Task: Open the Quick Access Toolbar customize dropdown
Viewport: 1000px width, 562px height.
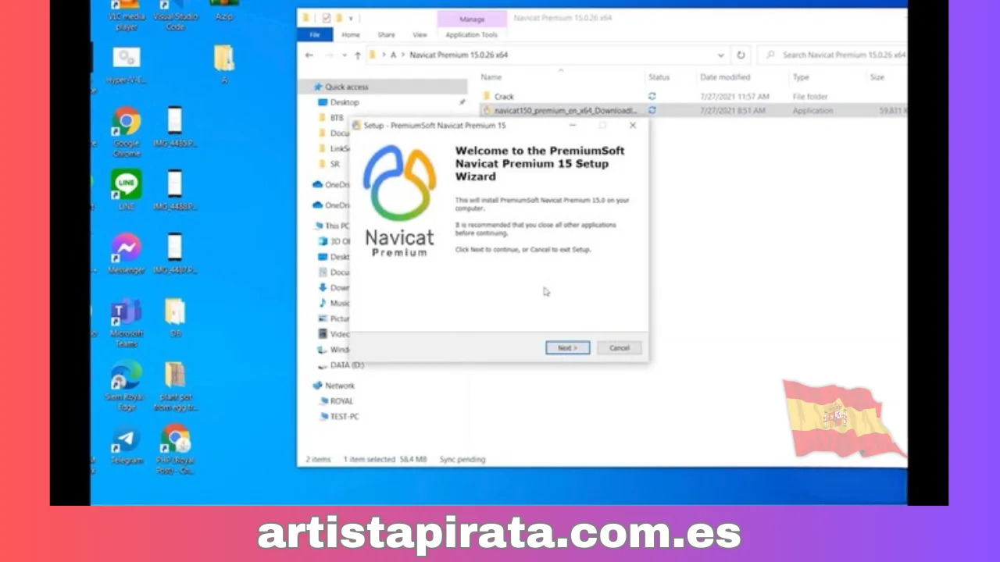Action: click(x=351, y=17)
